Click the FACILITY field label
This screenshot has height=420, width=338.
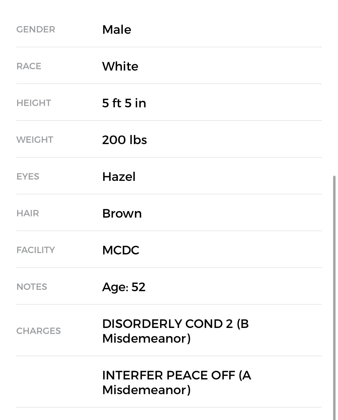point(36,250)
